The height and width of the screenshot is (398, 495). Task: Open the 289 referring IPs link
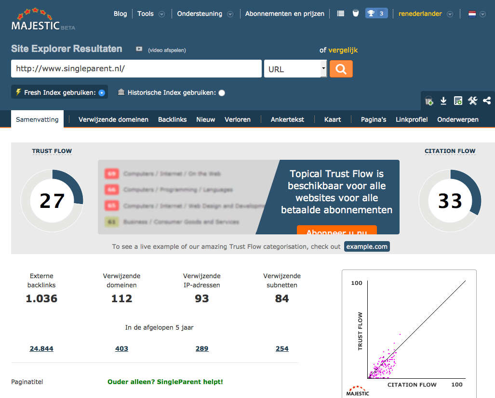tap(202, 348)
